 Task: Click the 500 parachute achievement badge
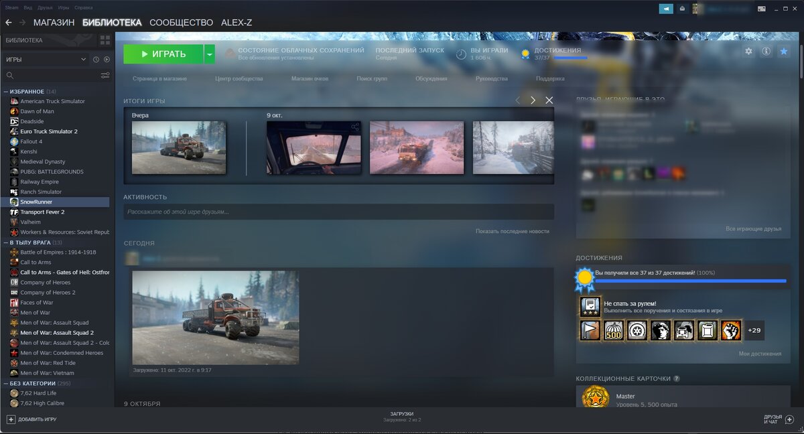pos(614,330)
